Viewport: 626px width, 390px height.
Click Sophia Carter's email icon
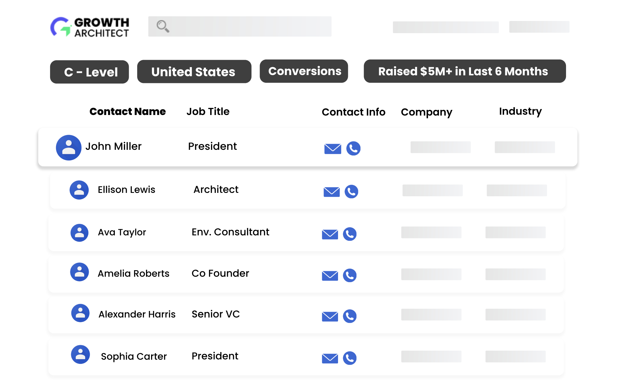pyautogui.click(x=330, y=358)
